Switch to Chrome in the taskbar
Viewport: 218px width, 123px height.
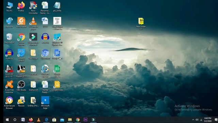point(78,120)
